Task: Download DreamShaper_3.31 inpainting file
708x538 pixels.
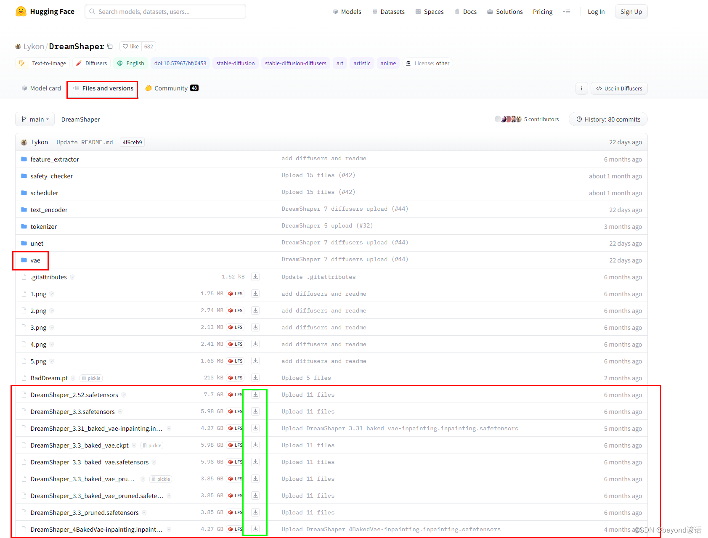Action: point(255,428)
